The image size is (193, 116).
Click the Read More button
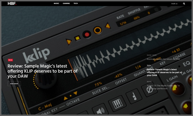[14, 84]
